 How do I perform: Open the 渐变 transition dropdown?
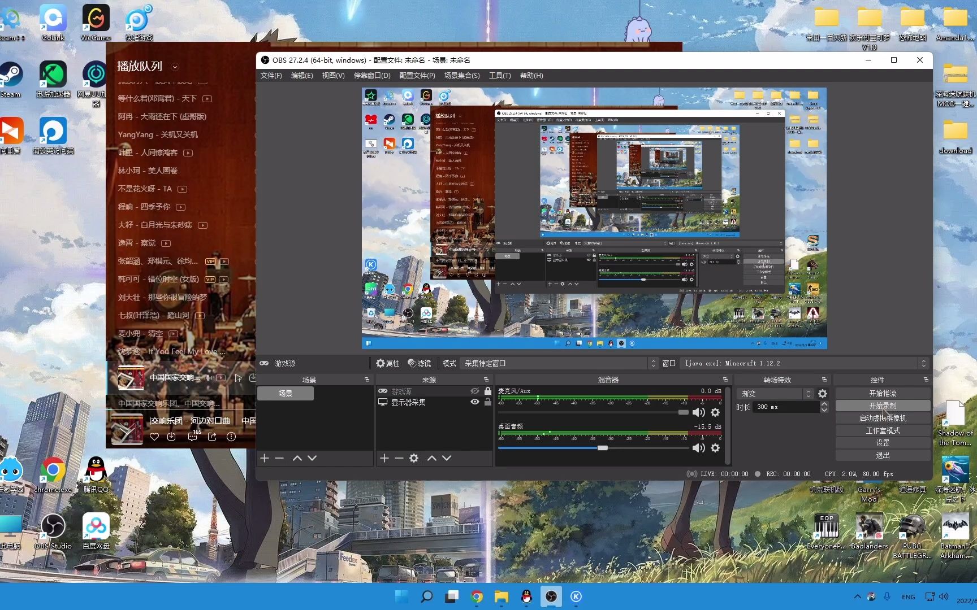(x=775, y=394)
